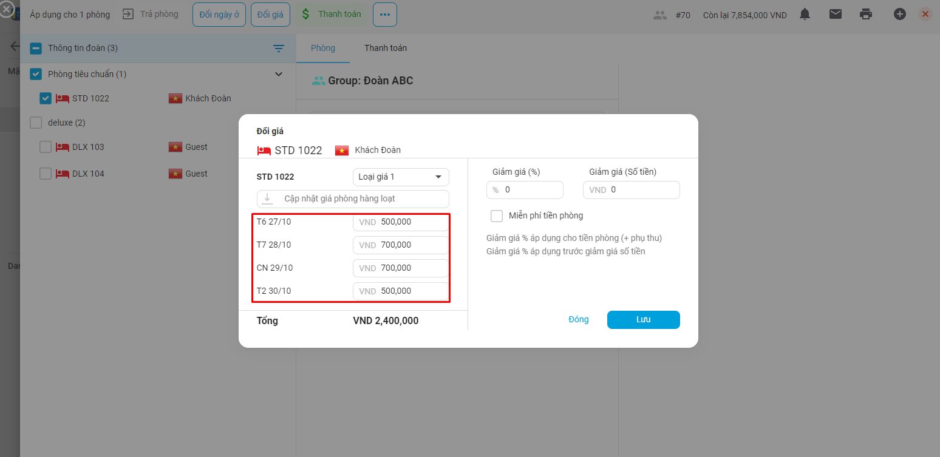Click the Lưu save button
Viewport: 940px width, 457px height.
(x=643, y=320)
